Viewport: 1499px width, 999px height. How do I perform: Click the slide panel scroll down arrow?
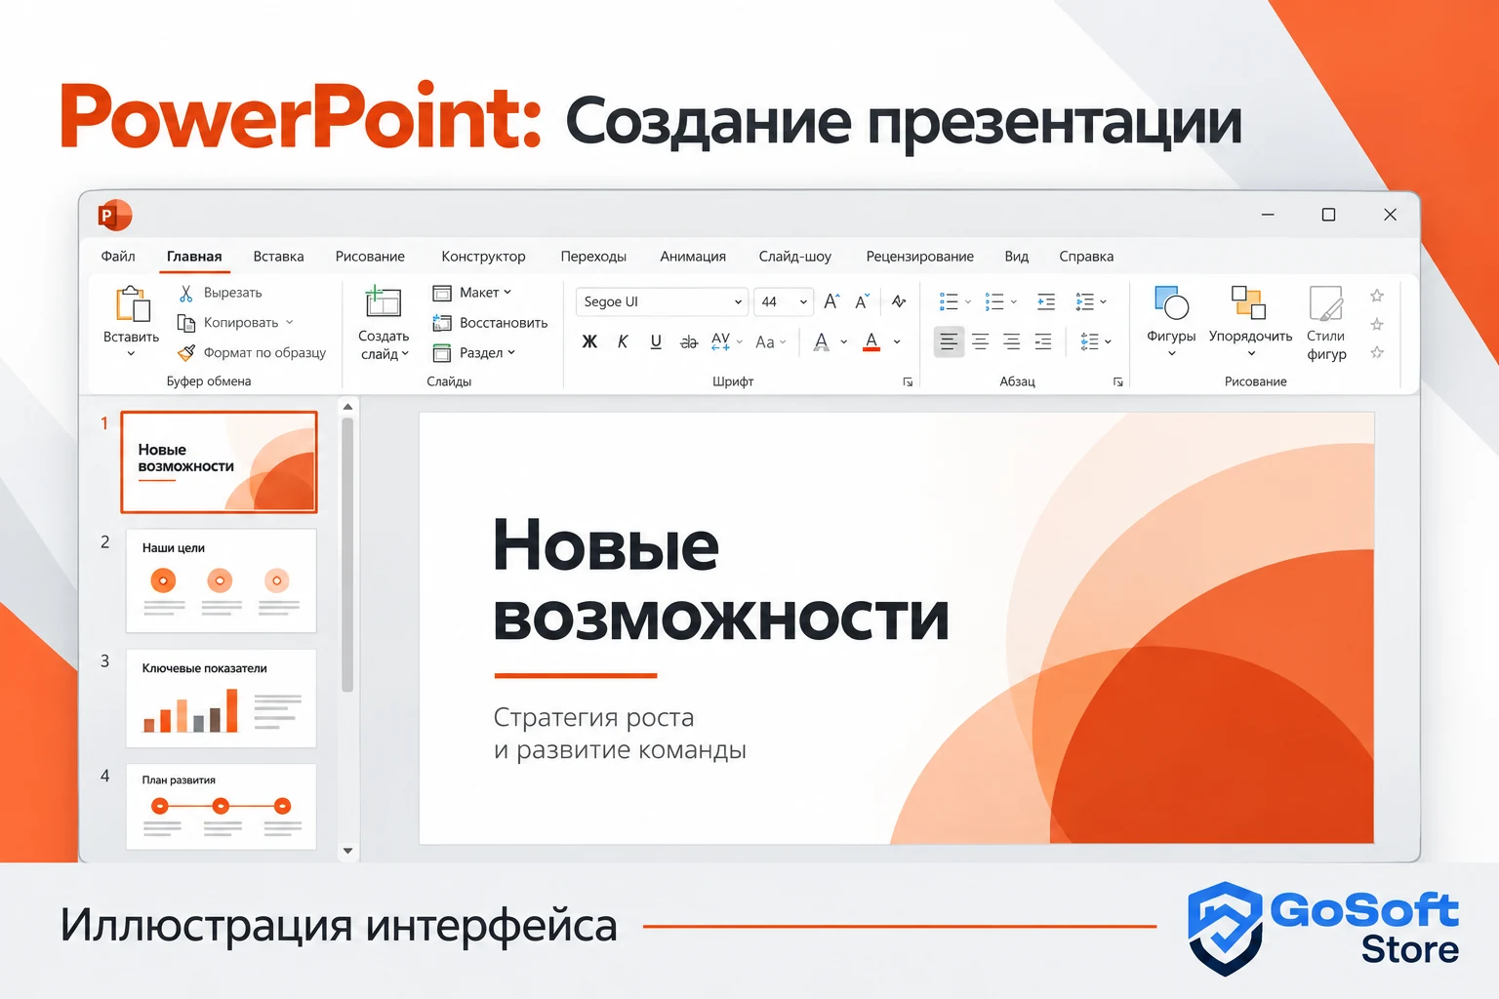(347, 851)
